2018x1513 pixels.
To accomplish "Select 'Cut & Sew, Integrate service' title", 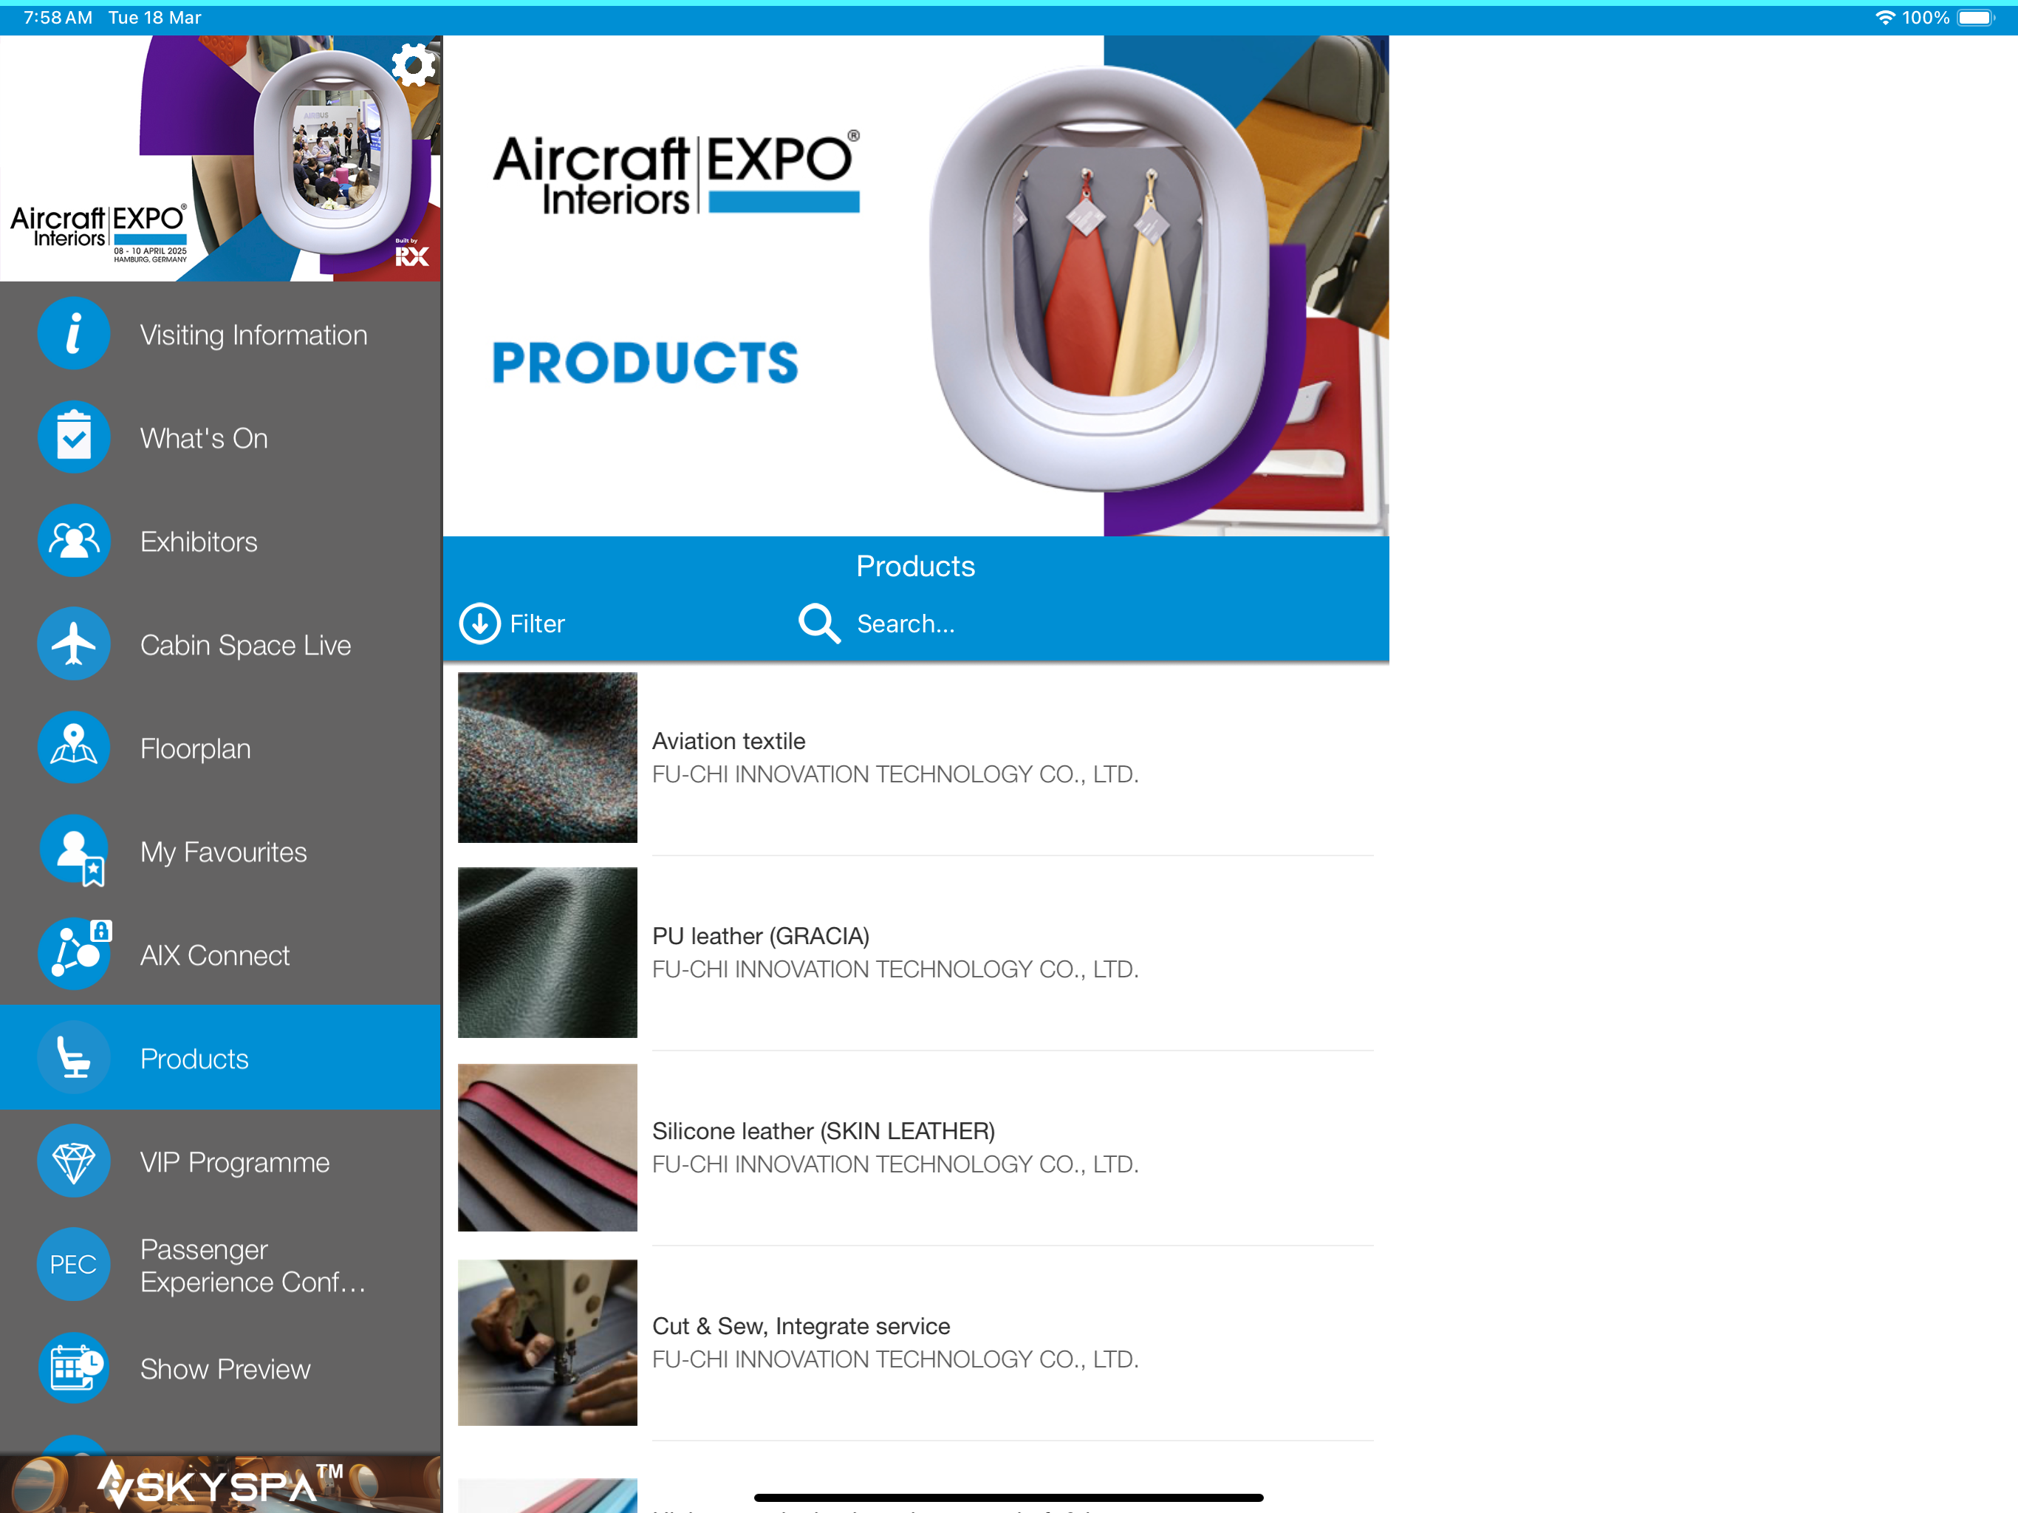I will pyautogui.click(x=801, y=1326).
